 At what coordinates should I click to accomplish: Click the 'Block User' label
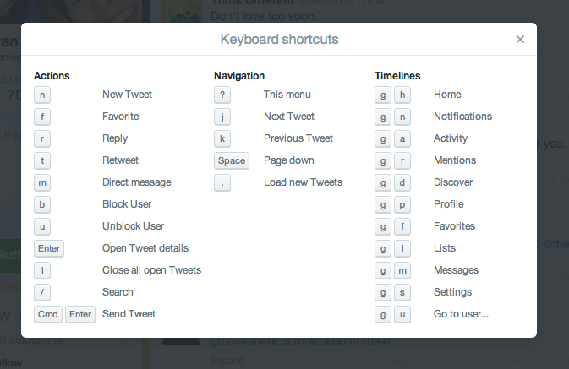click(x=127, y=204)
